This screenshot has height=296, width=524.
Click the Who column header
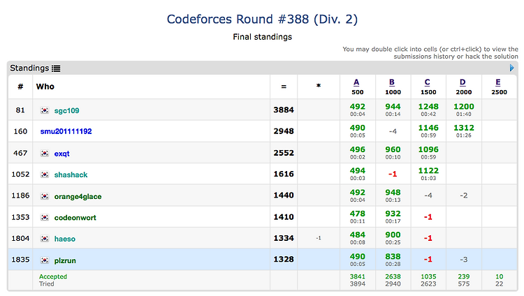(x=45, y=87)
